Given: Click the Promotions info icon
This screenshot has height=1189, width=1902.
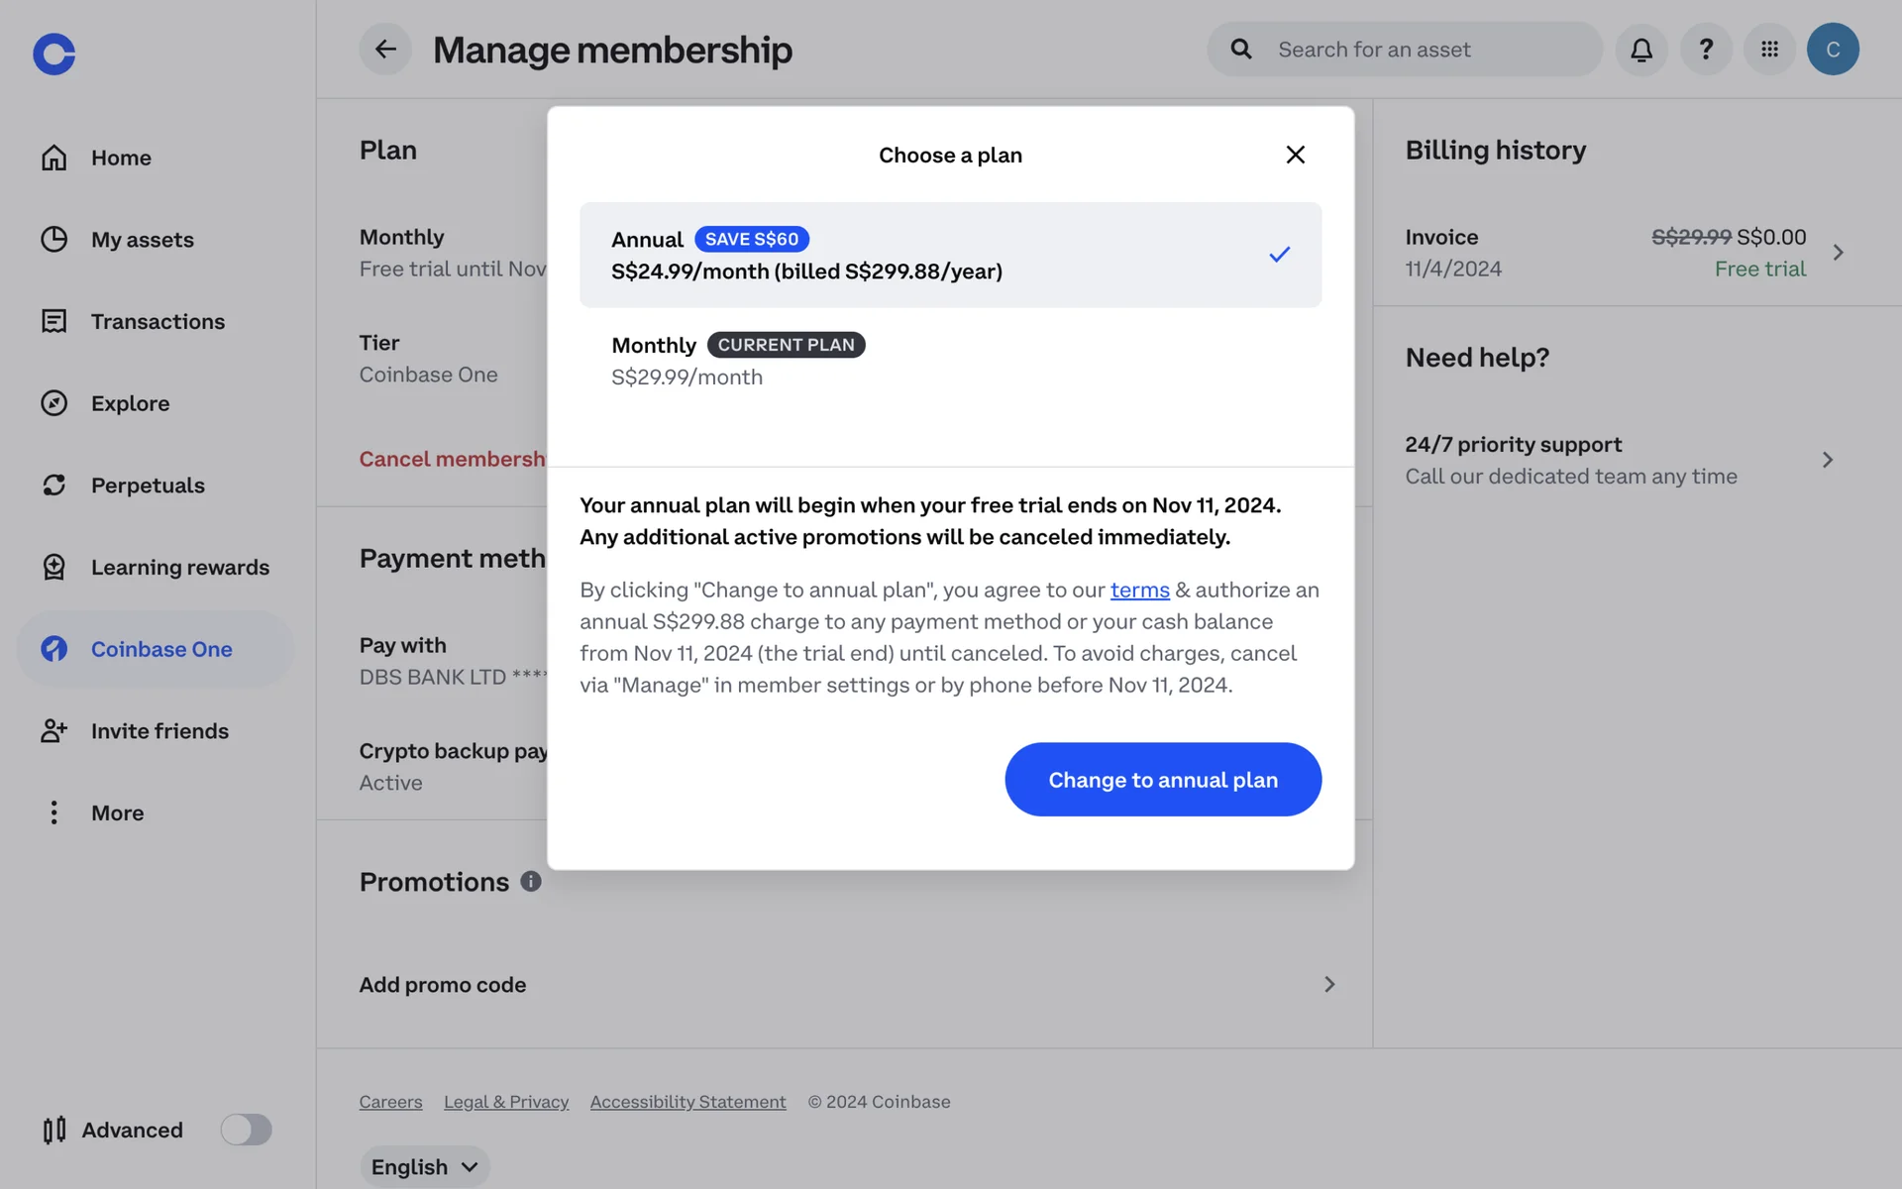Looking at the screenshot, I should pos(531,881).
